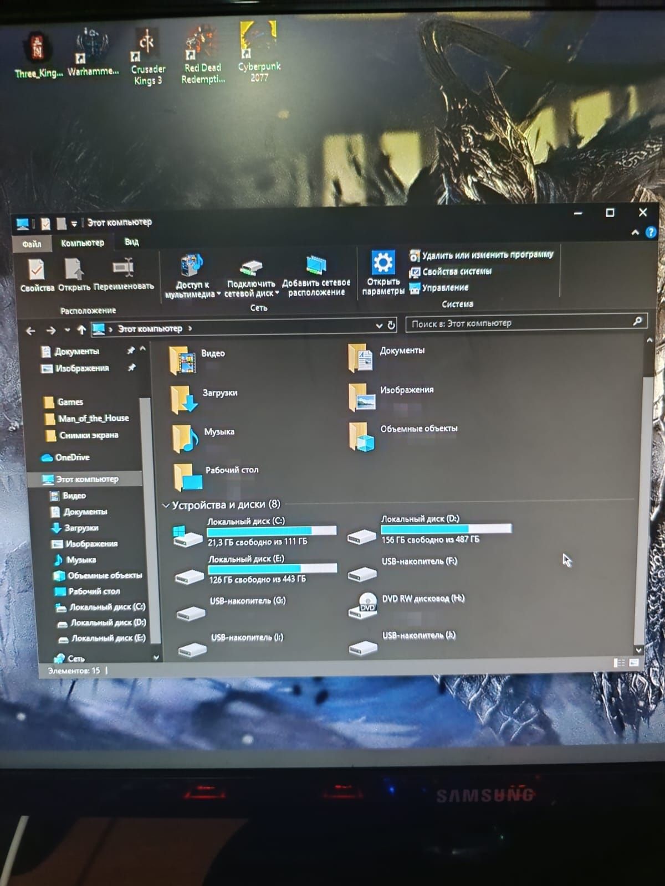Open the Подключить сетевой диск dropdown
This screenshot has width=665, height=886.
point(251,277)
